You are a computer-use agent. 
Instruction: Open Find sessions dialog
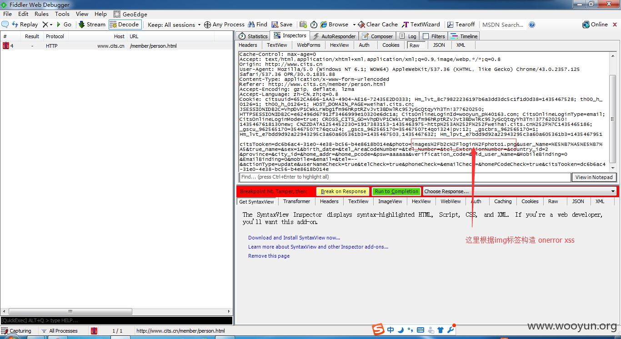coord(258,25)
